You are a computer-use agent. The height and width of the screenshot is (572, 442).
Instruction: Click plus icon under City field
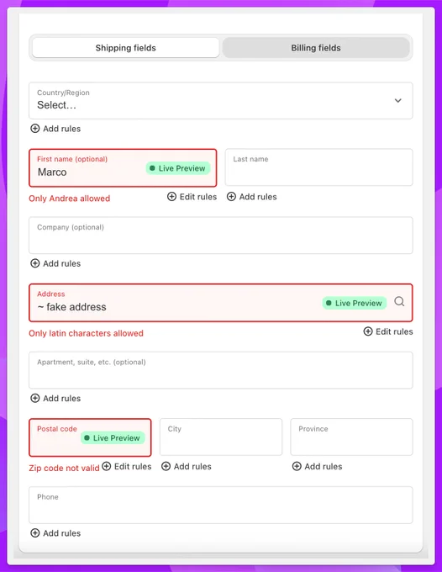coord(166,466)
